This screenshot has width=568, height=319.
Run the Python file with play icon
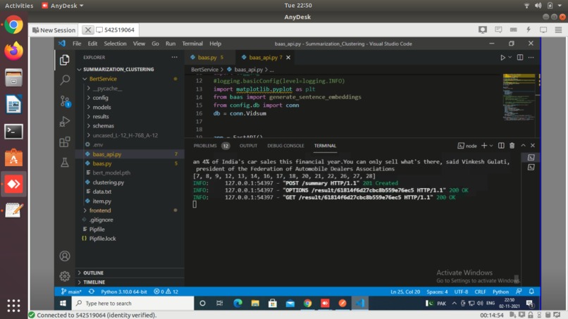(502, 58)
